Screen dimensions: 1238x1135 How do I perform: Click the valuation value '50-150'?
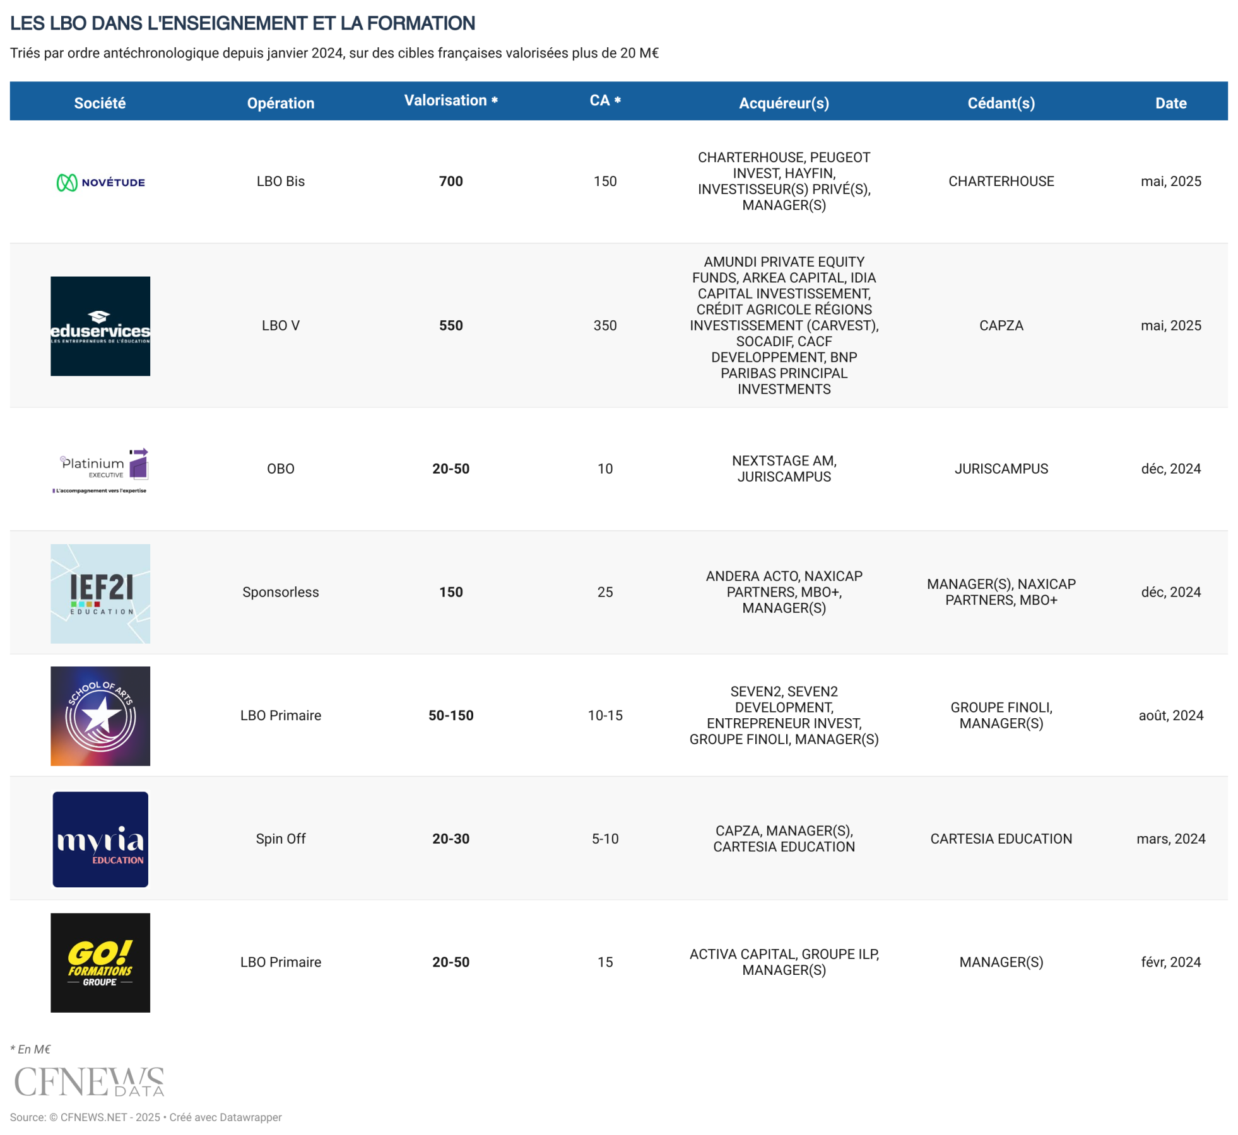[x=451, y=715]
